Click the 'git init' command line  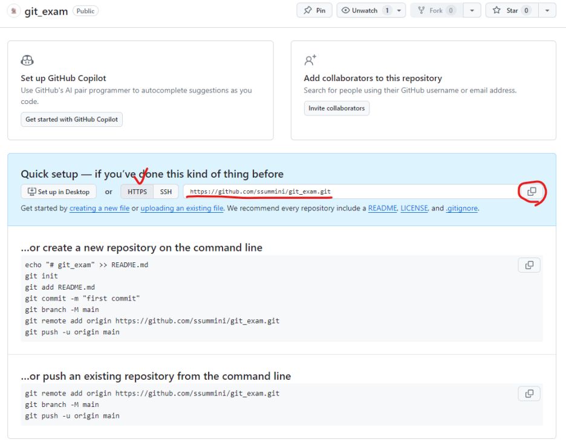[x=42, y=276]
